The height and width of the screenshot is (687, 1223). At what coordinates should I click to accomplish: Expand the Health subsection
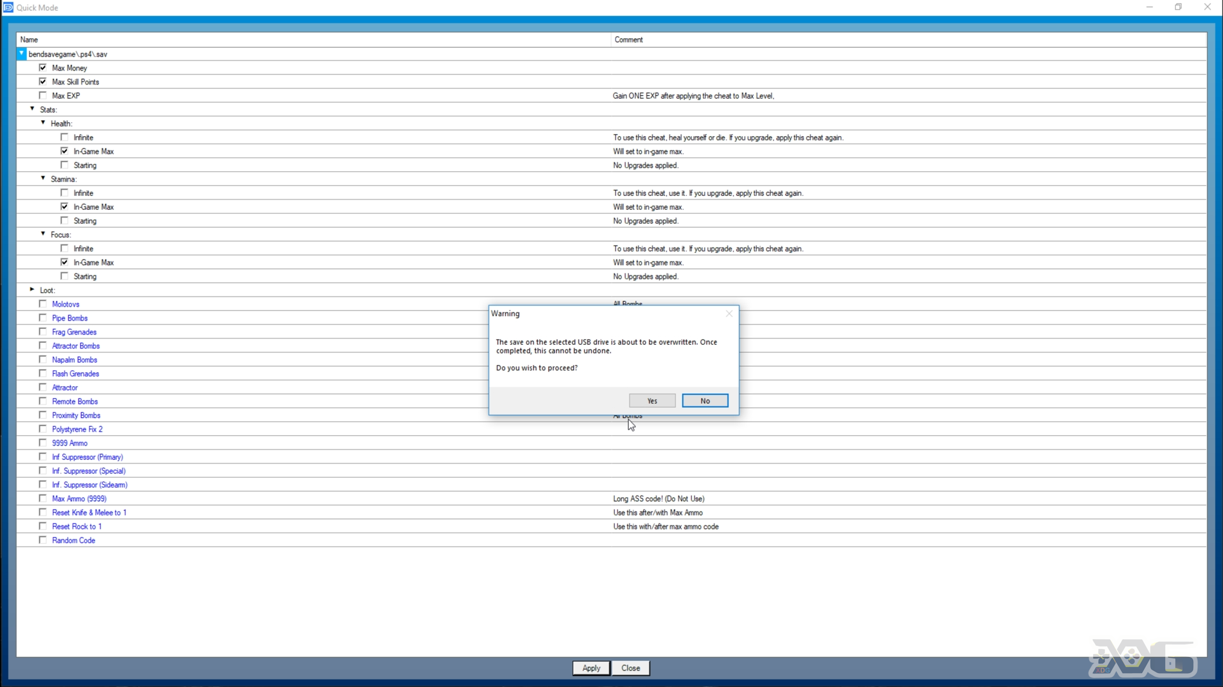pos(43,123)
